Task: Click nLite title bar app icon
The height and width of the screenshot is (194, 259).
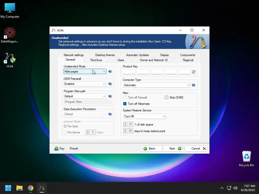Action: click(53, 30)
